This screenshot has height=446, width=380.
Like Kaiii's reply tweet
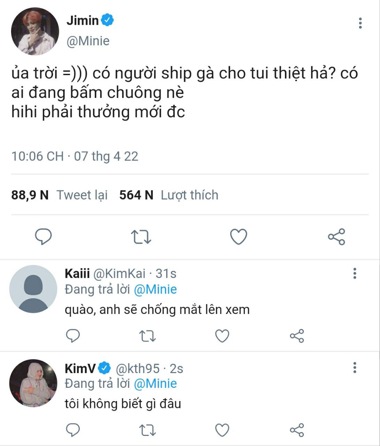tap(222, 336)
